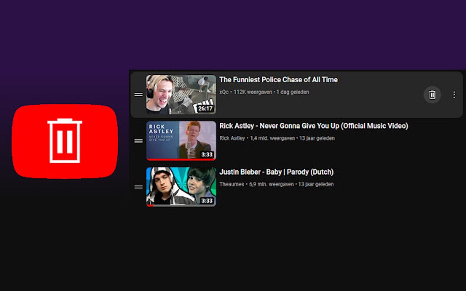Click the trash icon on Police Chase row
Viewport: 466px width, 291px height.
(432, 94)
